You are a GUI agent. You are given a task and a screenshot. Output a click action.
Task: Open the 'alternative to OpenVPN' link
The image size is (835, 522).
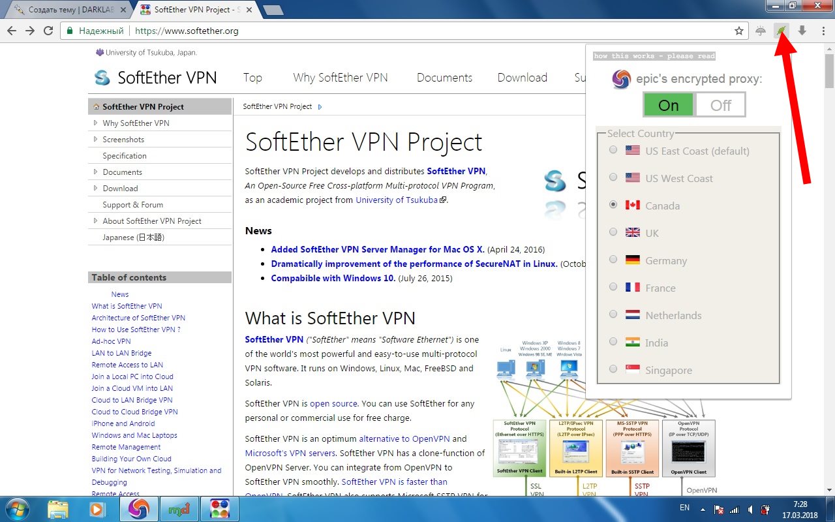click(404, 438)
